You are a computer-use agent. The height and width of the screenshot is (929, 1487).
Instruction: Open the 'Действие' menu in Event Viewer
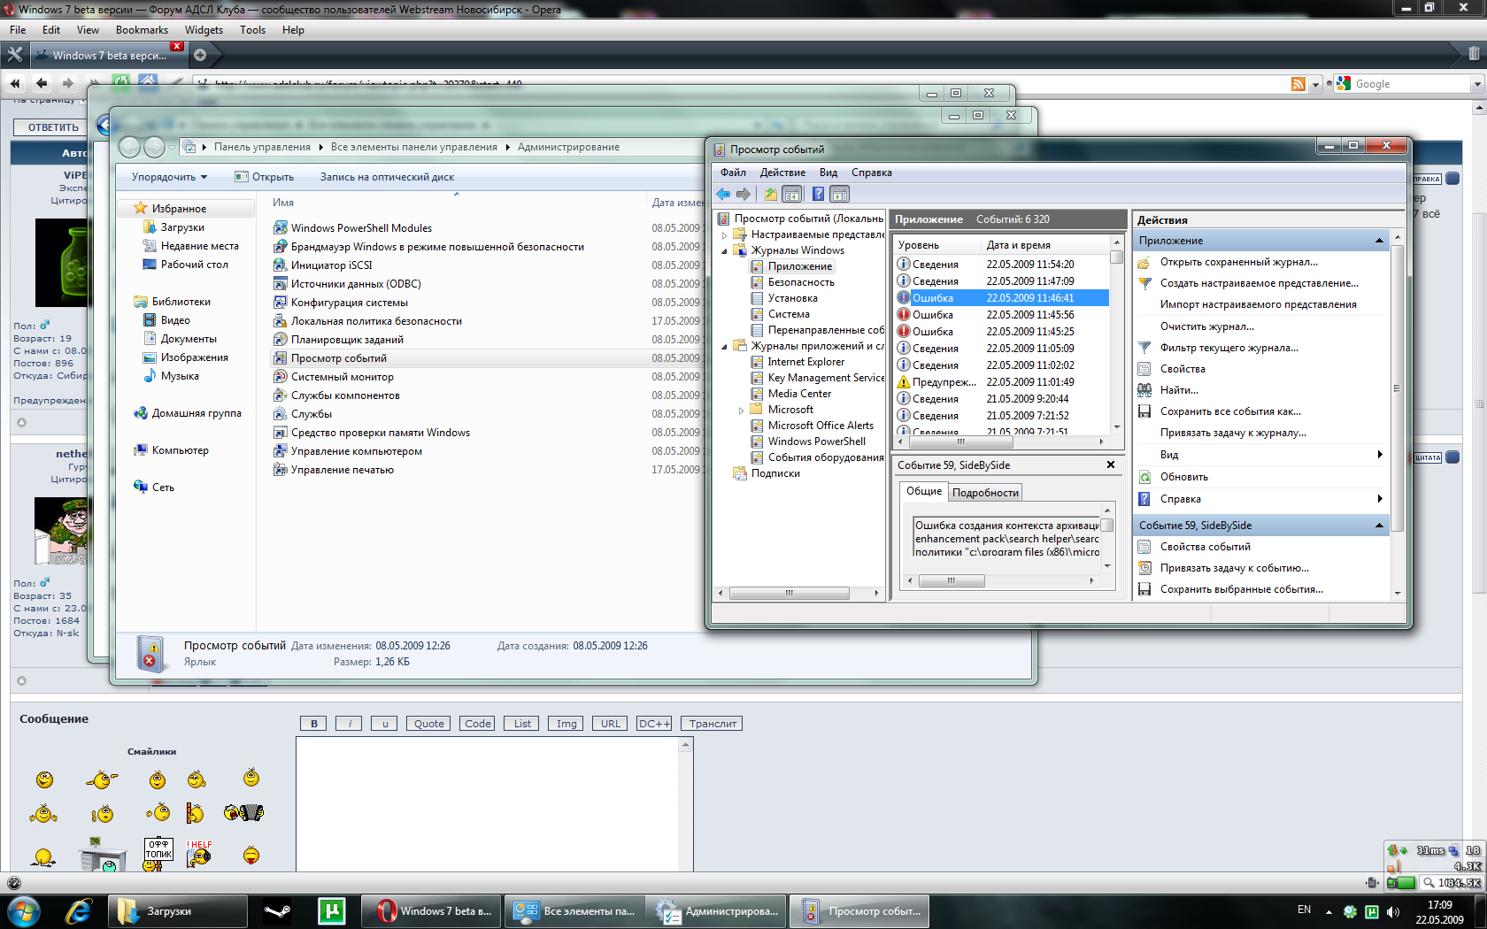[x=782, y=173]
